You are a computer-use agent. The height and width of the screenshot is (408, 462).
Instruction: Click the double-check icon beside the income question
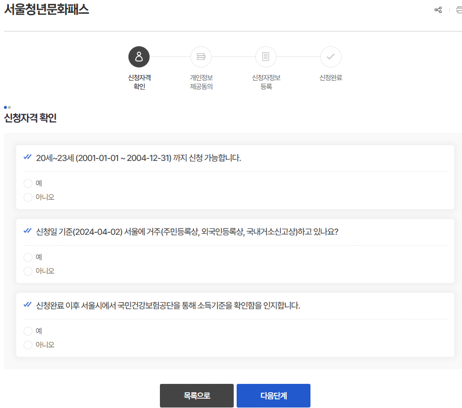pos(28,304)
